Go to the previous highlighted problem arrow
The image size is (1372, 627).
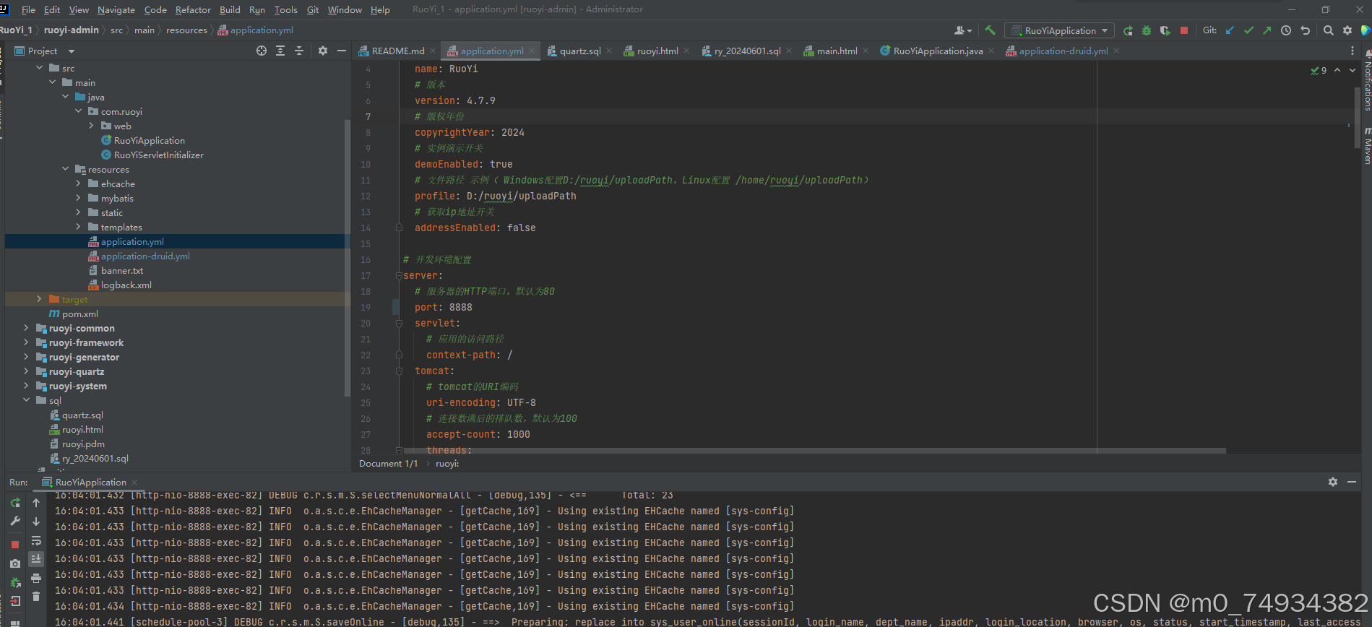1337,70
